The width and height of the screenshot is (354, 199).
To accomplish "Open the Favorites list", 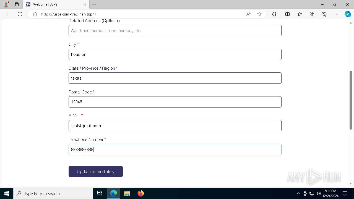I will [x=300, y=14].
